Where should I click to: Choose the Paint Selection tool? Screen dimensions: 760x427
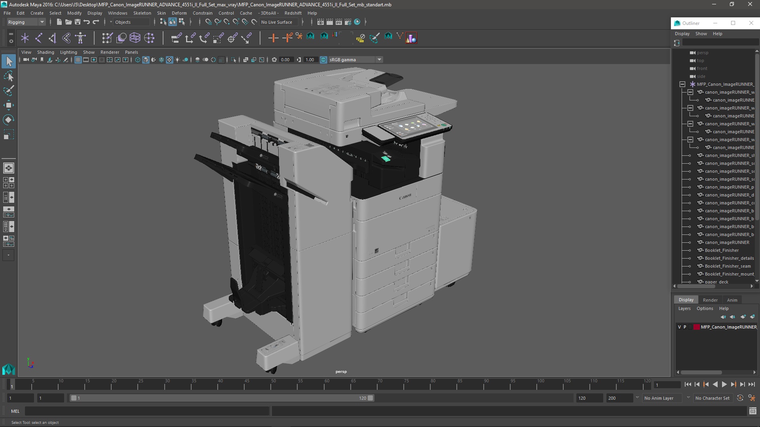[x=9, y=91]
